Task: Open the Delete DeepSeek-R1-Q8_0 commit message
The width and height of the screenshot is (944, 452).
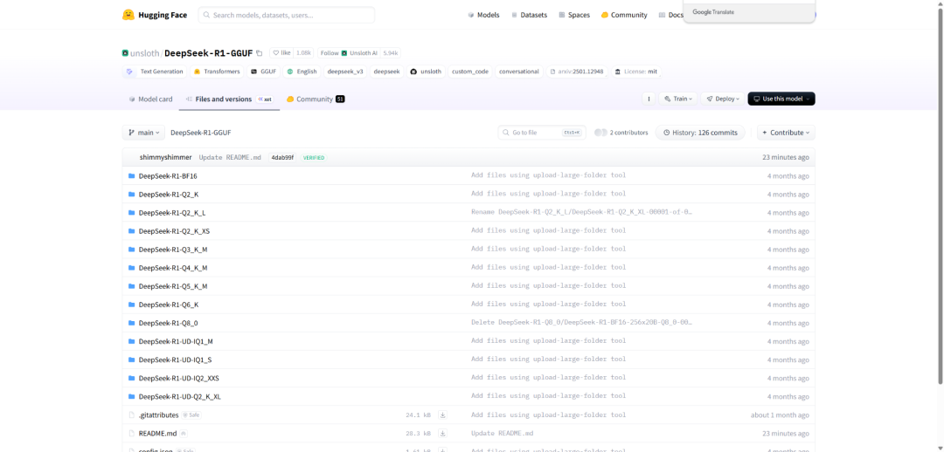Action: 581,323
